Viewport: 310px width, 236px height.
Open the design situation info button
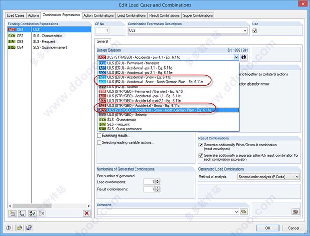244,57
